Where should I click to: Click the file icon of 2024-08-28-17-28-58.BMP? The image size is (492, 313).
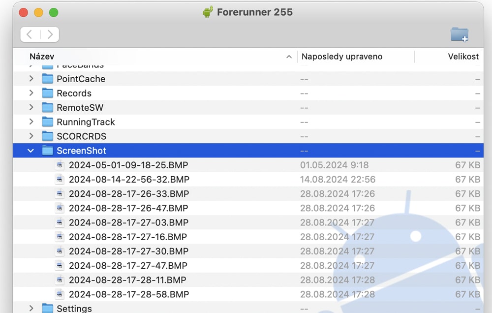pos(60,294)
